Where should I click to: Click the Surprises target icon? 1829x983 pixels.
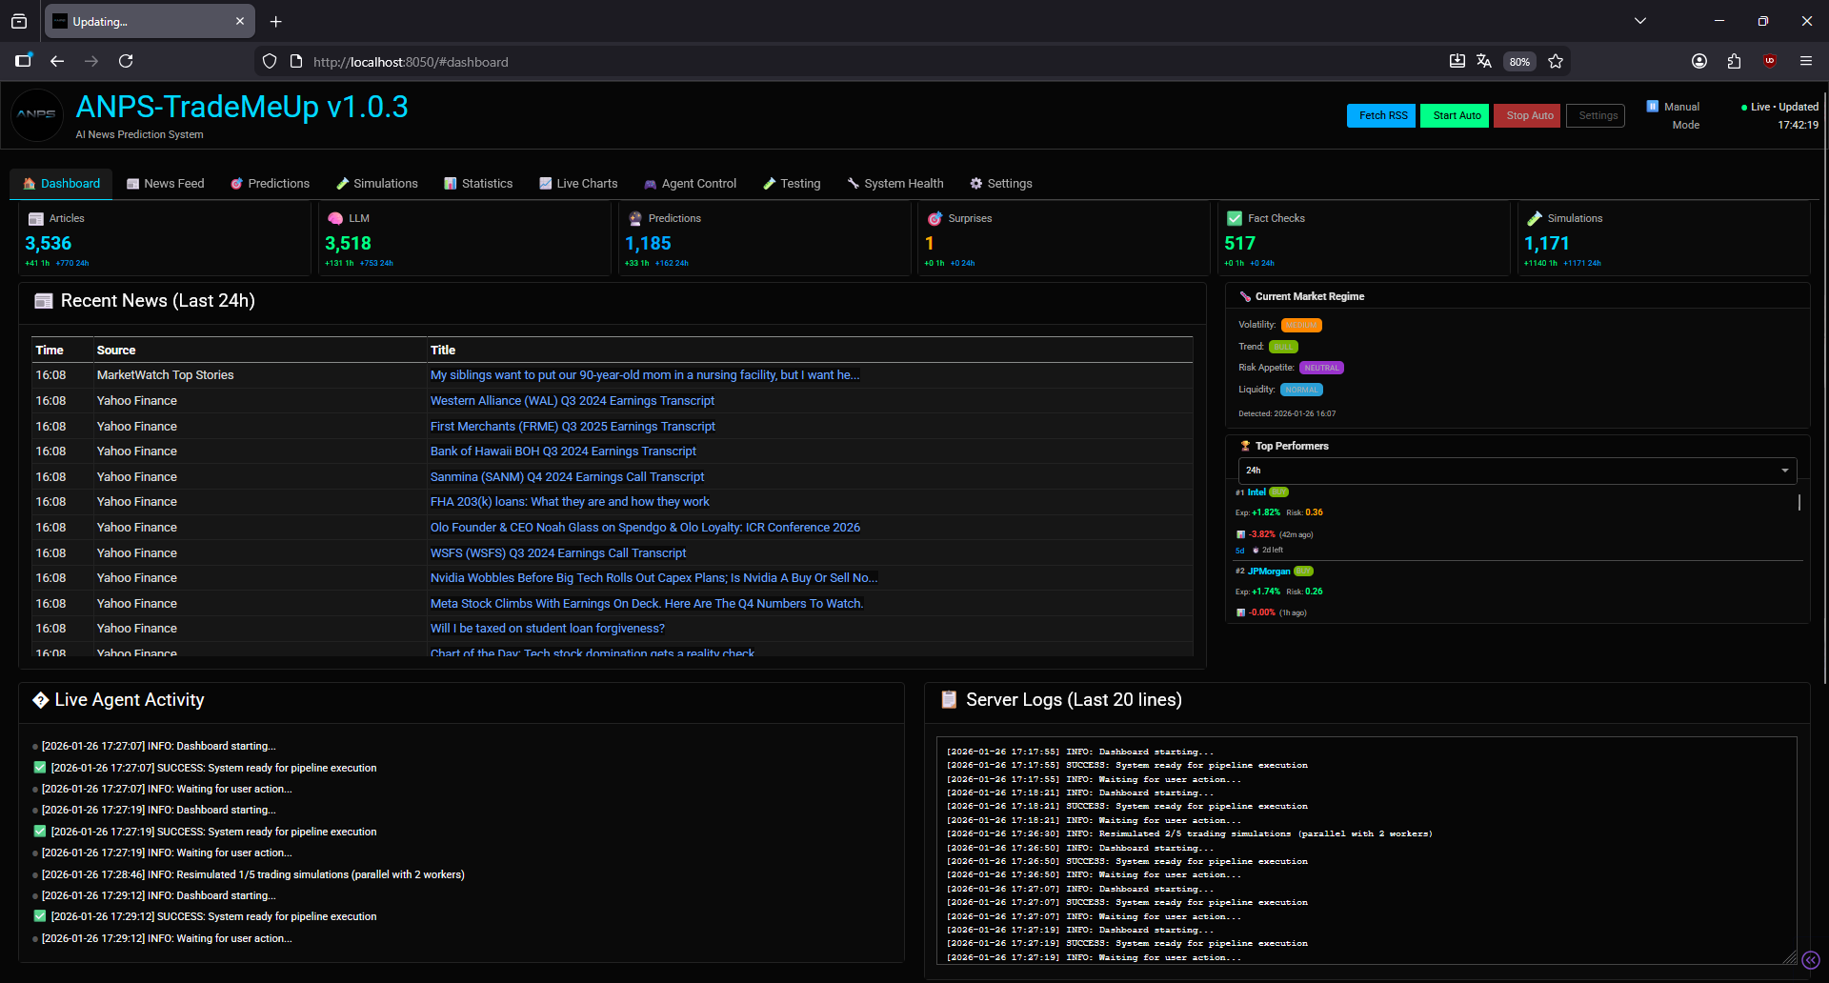[x=935, y=218]
